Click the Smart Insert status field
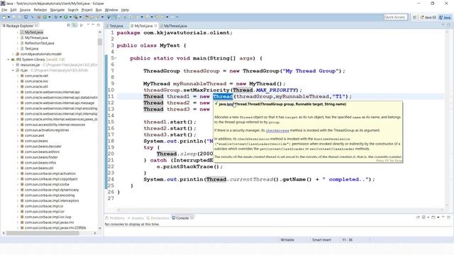454x255 pixels. pyautogui.click(x=321, y=240)
